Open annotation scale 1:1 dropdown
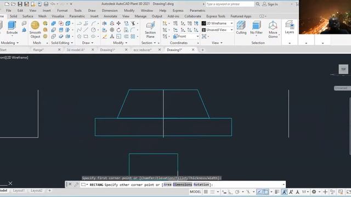This screenshot has width=351, height=197. tap(305, 192)
